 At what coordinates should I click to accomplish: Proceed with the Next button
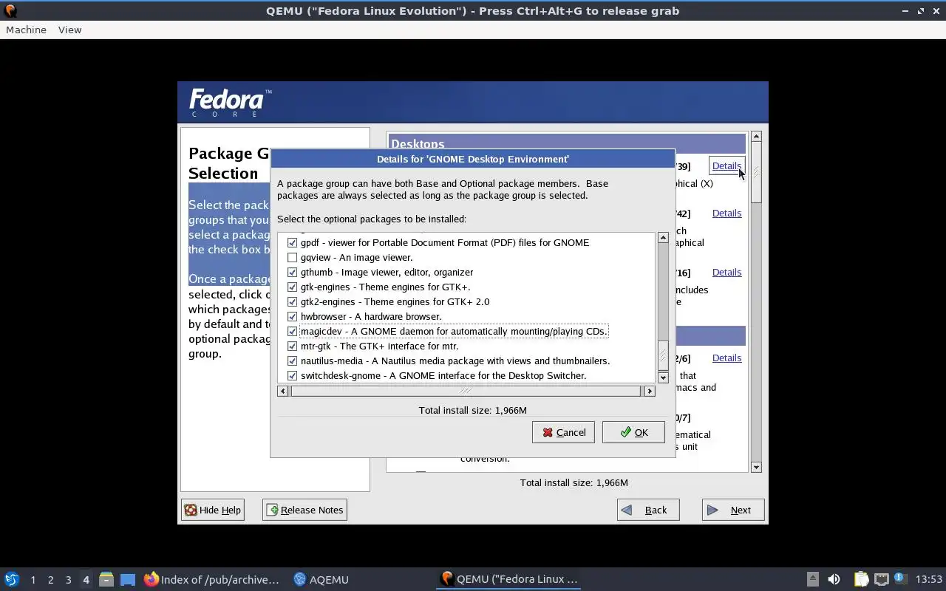733,510
